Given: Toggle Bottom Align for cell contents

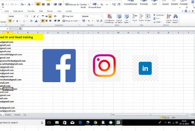Looking at the screenshot, I should coord(50,16).
